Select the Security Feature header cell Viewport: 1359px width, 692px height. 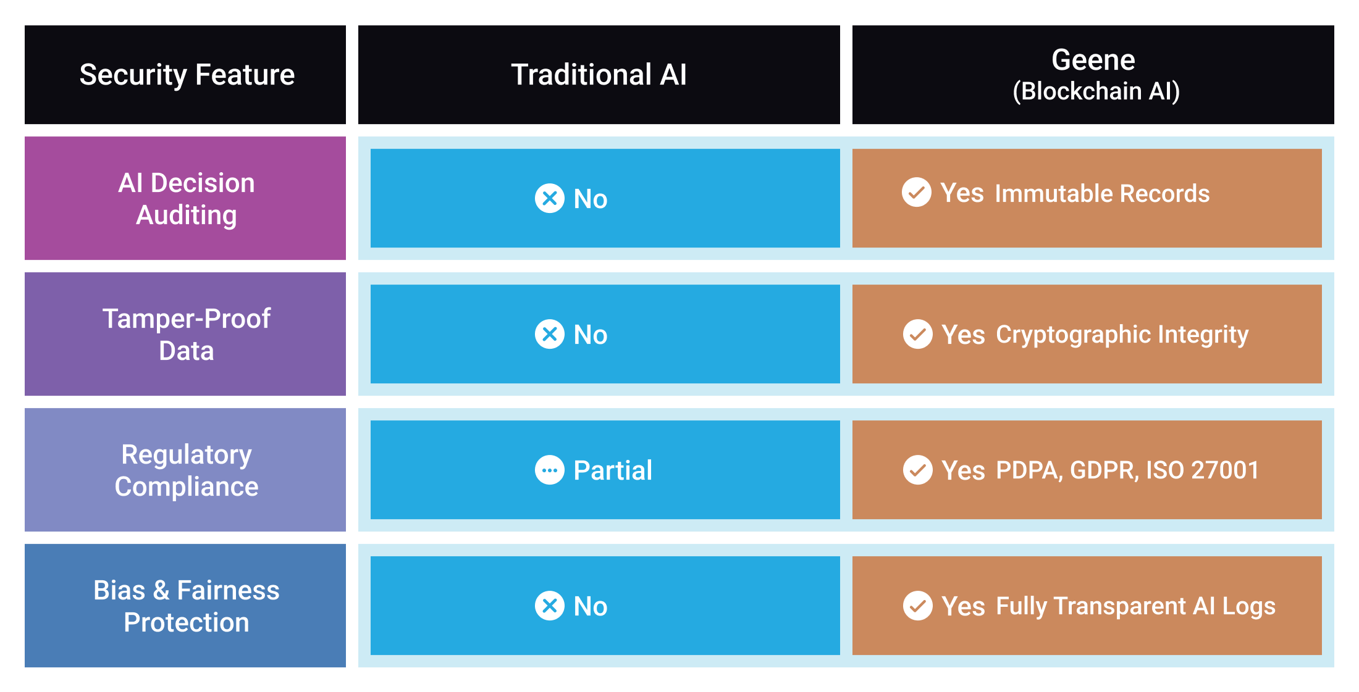185,75
